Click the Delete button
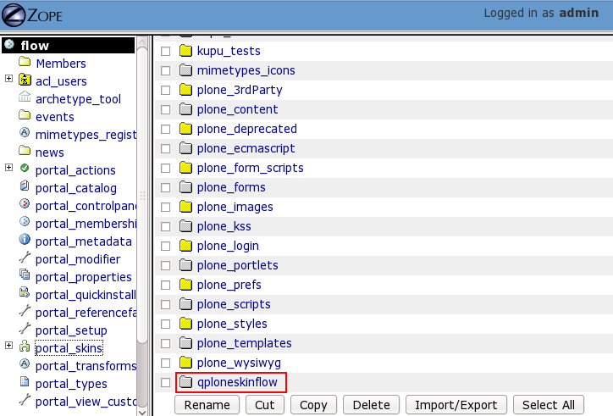The width and height of the screenshot is (613, 416). [371, 405]
